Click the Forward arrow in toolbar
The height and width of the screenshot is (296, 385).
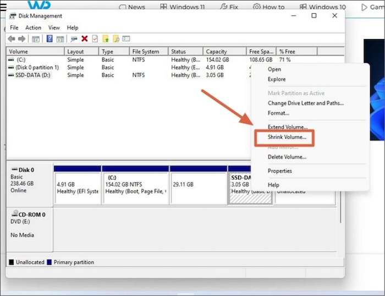click(x=22, y=39)
